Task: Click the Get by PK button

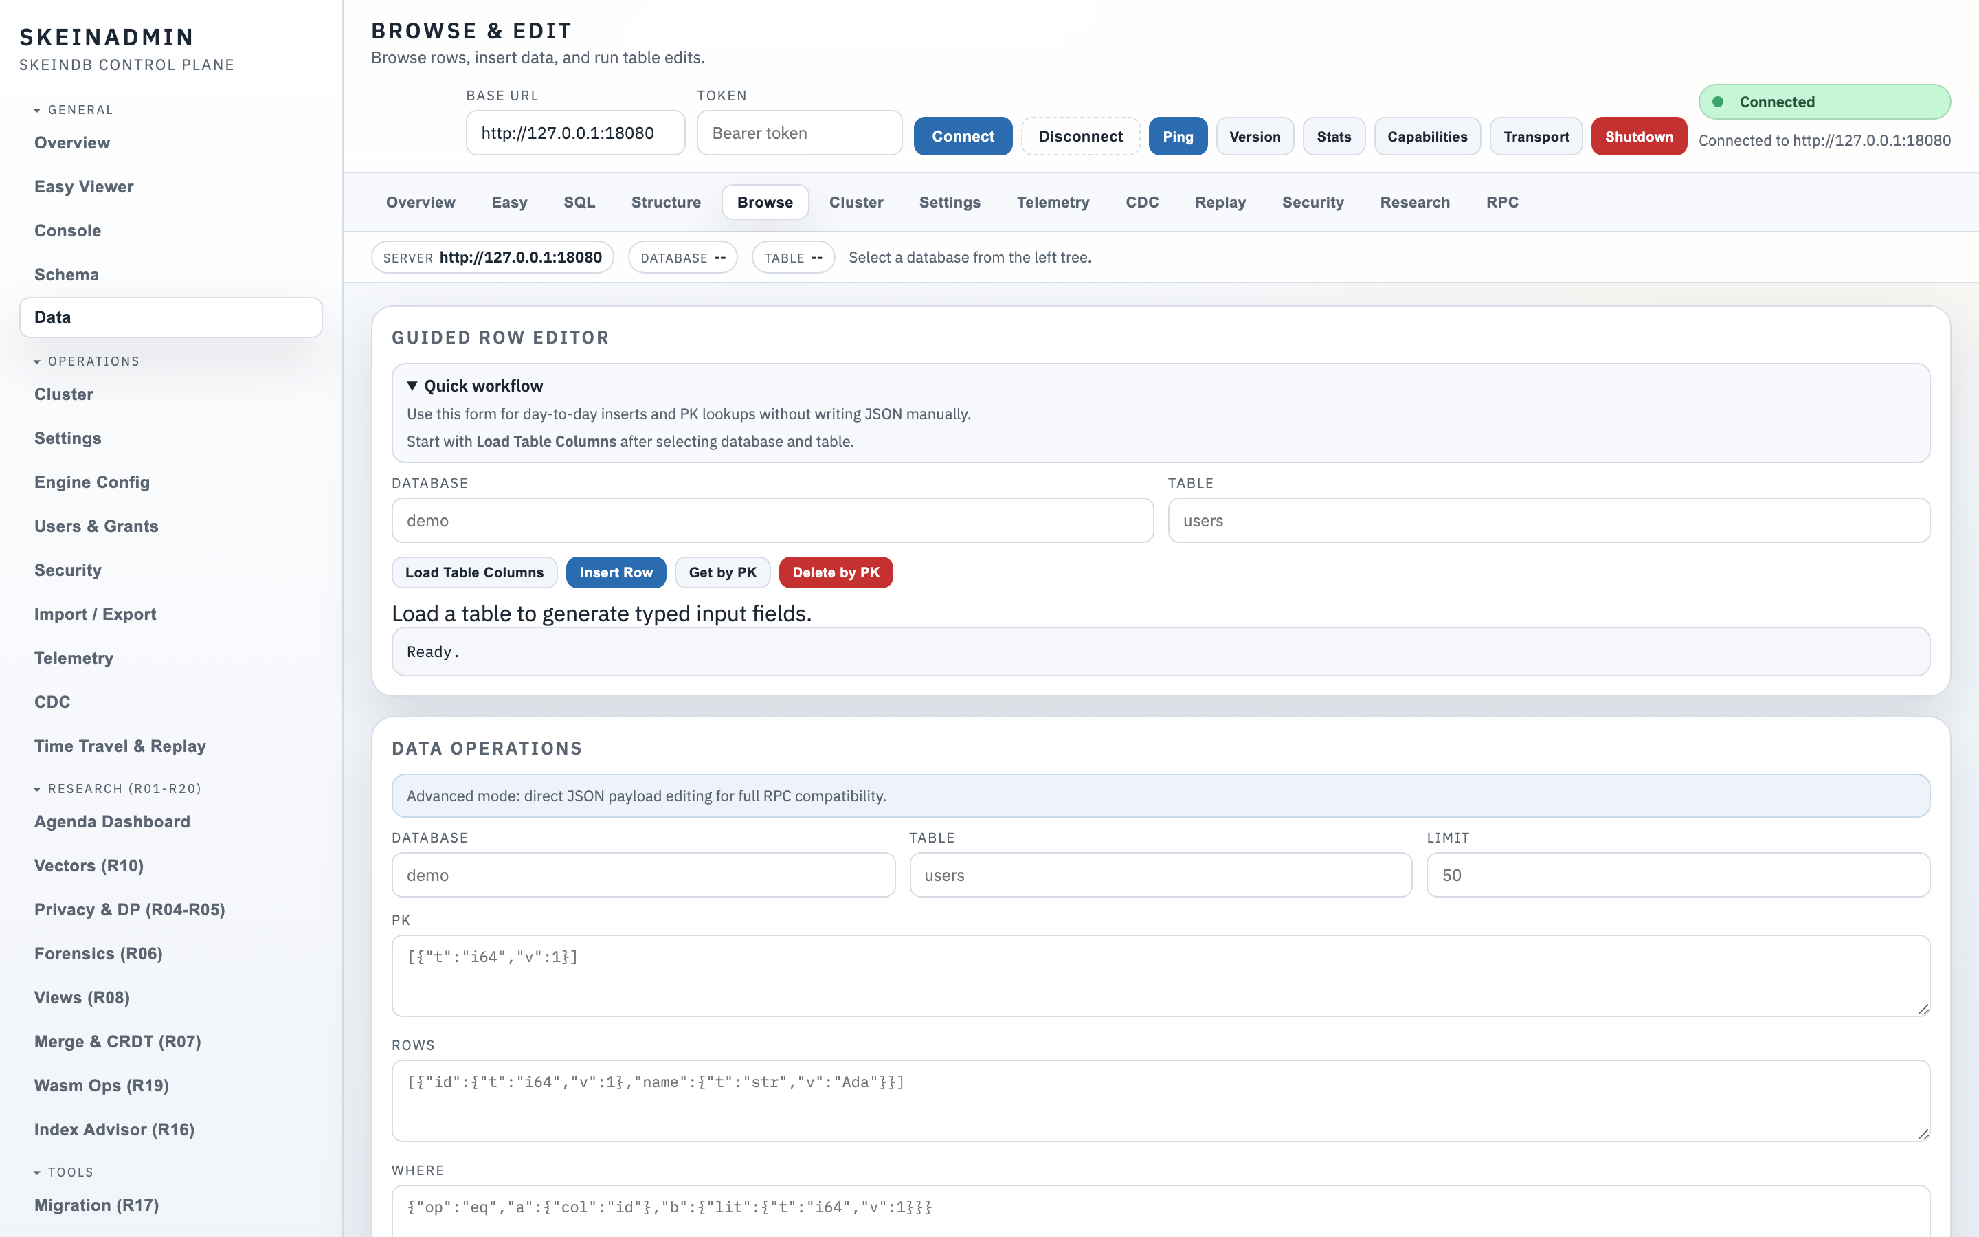Action: (x=723, y=572)
